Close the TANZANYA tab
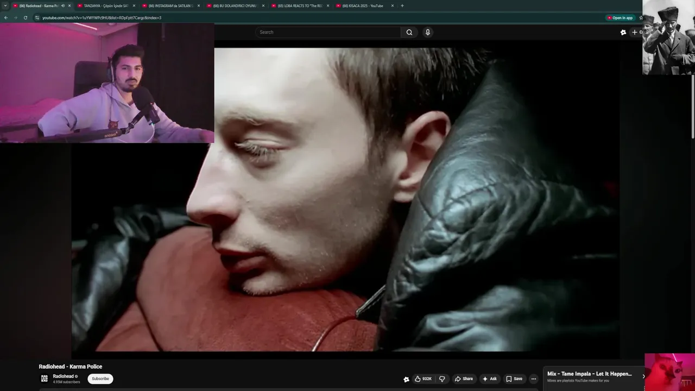The width and height of the screenshot is (695, 391). (134, 5)
